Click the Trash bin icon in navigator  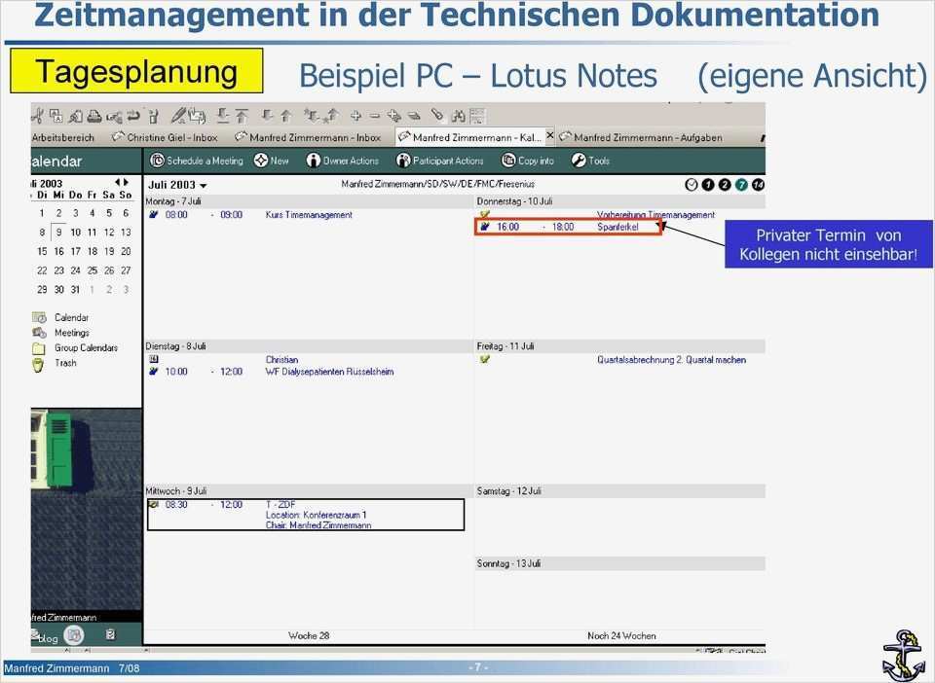click(38, 364)
